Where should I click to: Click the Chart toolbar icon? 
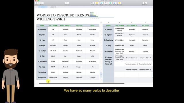[x=101, y=3]
